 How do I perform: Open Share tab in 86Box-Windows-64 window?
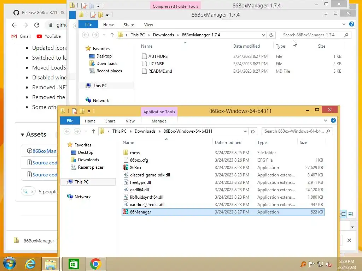tap(110, 121)
